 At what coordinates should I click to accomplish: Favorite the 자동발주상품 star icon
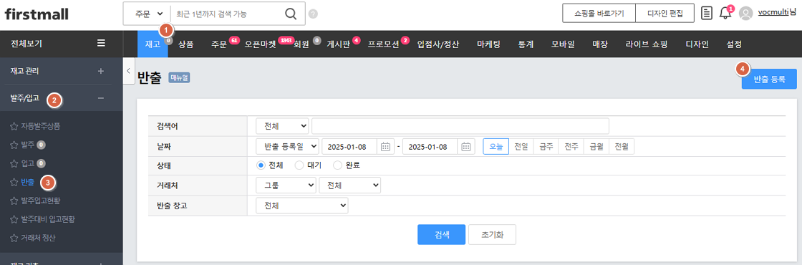click(14, 125)
